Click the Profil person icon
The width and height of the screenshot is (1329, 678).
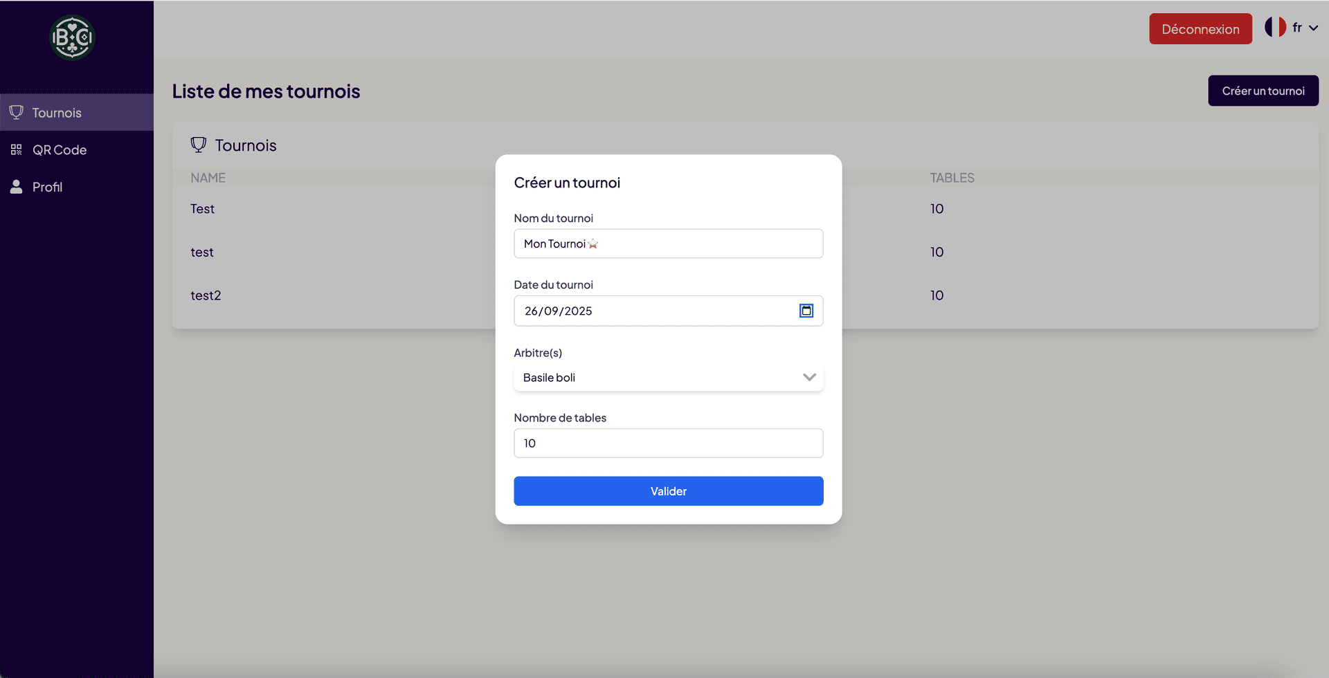coord(17,187)
